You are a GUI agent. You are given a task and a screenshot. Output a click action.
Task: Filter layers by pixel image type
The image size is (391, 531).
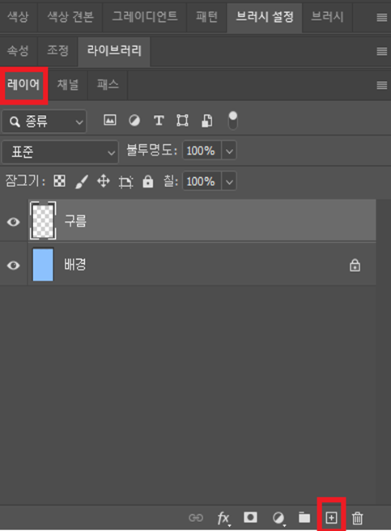pos(110,121)
